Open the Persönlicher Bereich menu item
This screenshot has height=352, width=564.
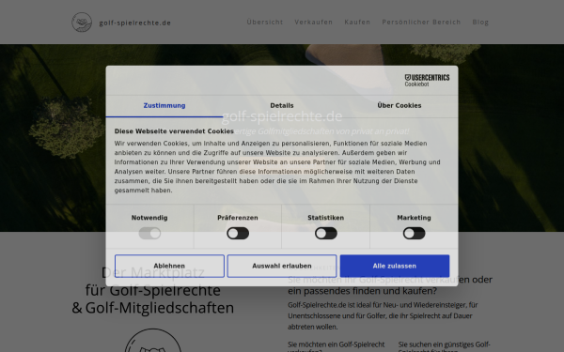coord(421,23)
